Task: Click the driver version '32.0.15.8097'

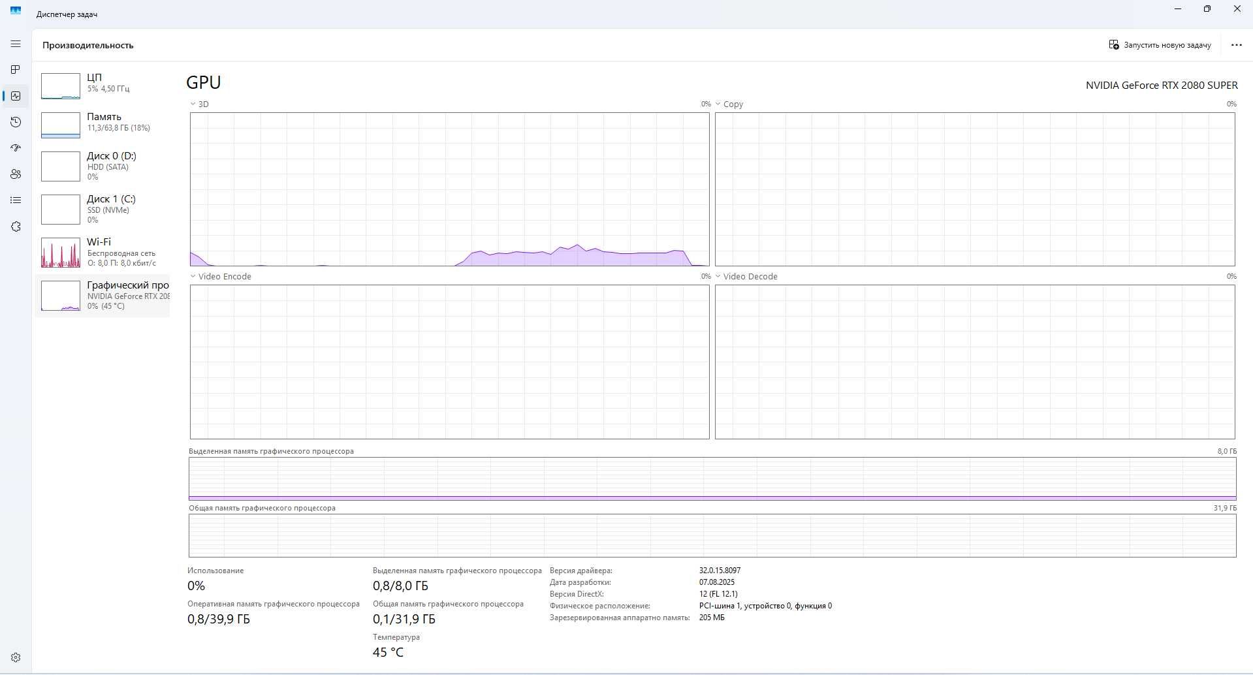Action: tap(720, 570)
